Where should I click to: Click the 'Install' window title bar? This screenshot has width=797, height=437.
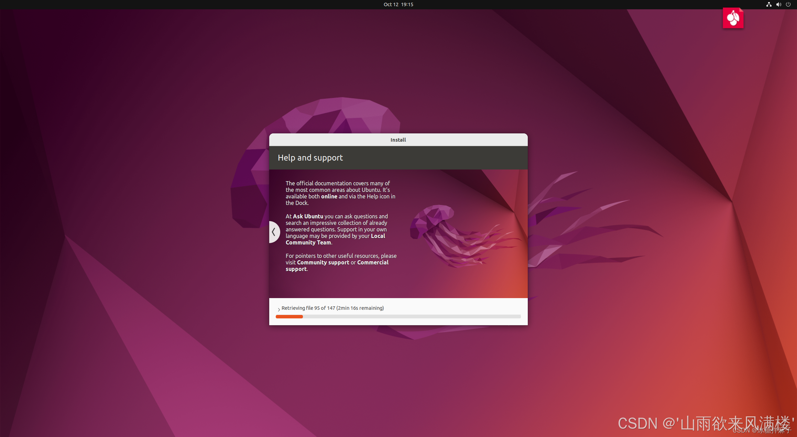pos(398,140)
